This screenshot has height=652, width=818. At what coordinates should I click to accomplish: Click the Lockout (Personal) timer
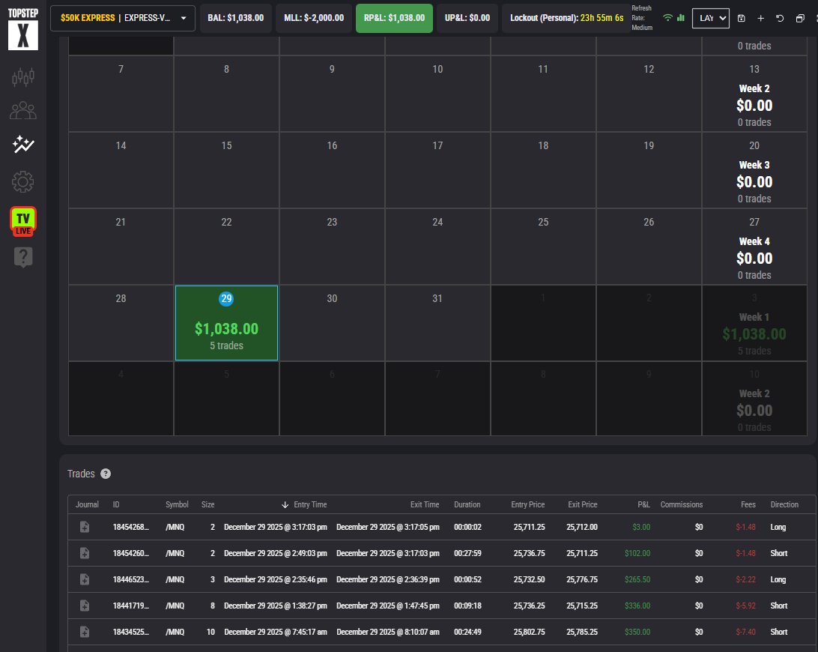566,18
